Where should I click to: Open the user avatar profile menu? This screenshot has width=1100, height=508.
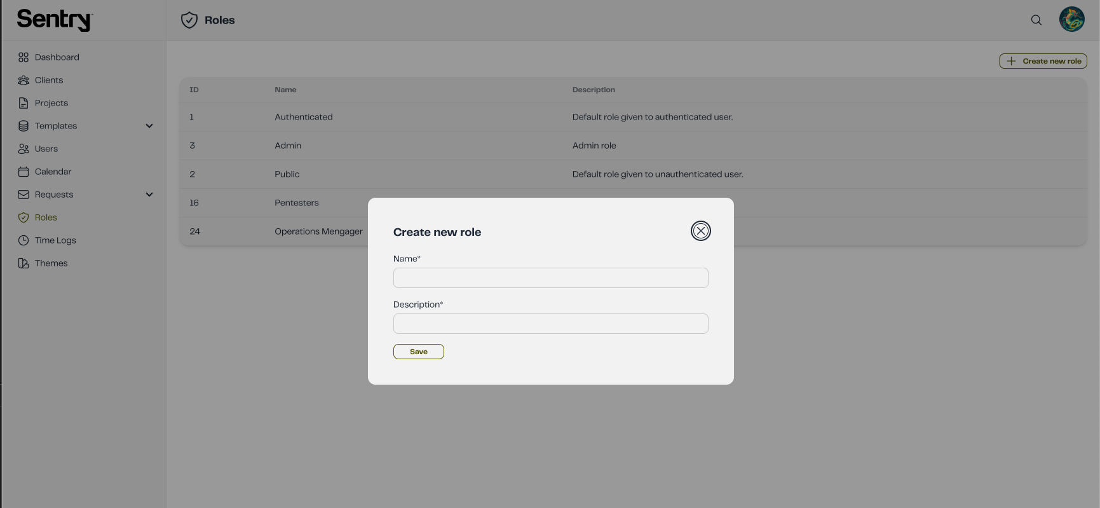tap(1071, 19)
